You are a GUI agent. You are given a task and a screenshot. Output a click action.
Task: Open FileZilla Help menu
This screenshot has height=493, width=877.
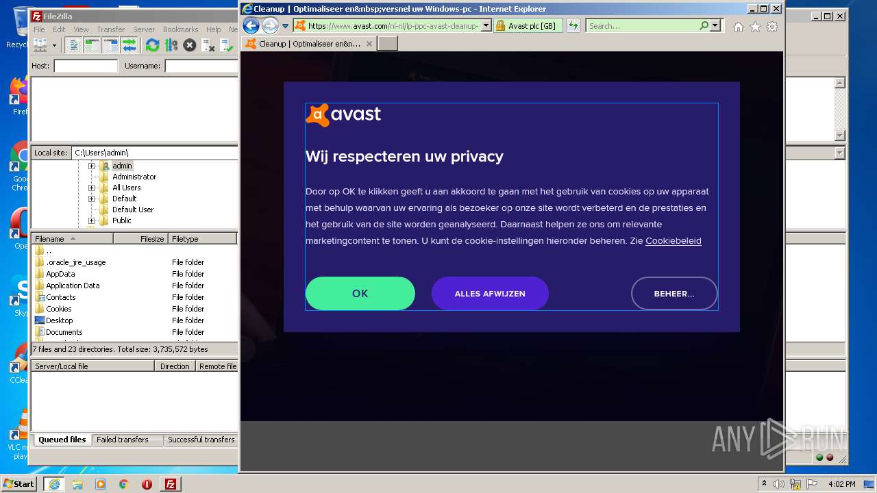(x=213, y=29)
